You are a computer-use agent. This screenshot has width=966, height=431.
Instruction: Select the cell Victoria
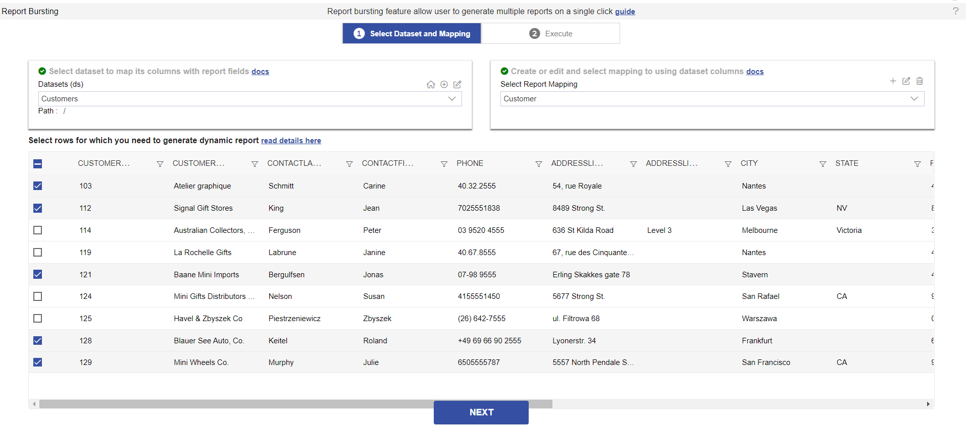click(849, 230)
